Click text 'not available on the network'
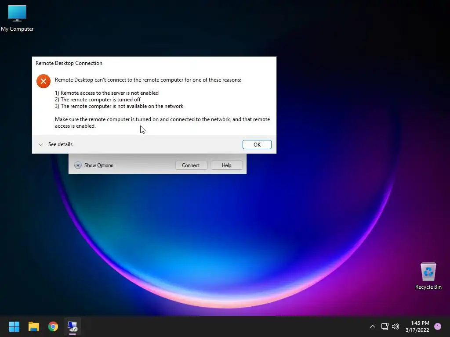 click(151, 106)
